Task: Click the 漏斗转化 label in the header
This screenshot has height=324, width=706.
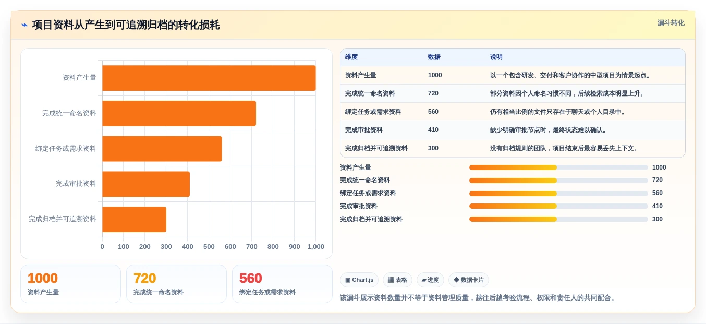Action: pyautogui.click(x=671, y=23)
